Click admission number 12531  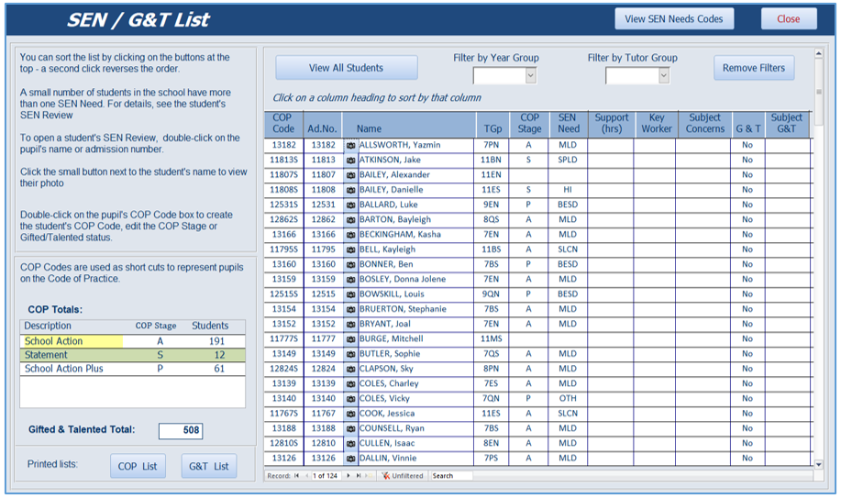pyautogui.click(x=324, y=205)
